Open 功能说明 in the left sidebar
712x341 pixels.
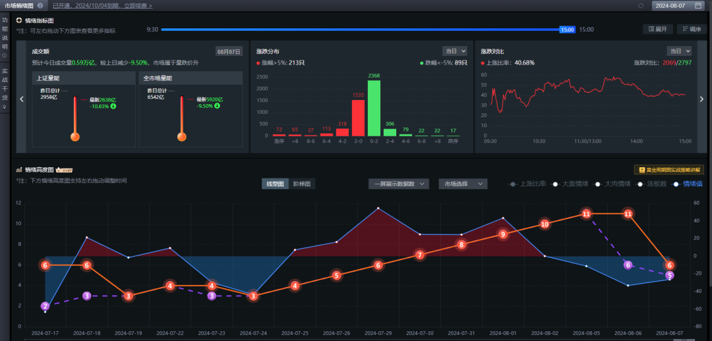click(x=5, y=33)
